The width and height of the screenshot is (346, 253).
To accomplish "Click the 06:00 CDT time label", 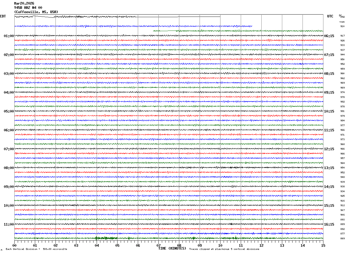I will 9,130.
